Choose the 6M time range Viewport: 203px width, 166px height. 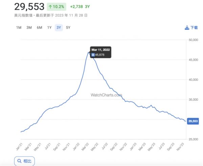pyautogui.click(x=39, y=28)
